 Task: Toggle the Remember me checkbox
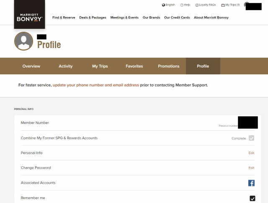pos(253,198)
